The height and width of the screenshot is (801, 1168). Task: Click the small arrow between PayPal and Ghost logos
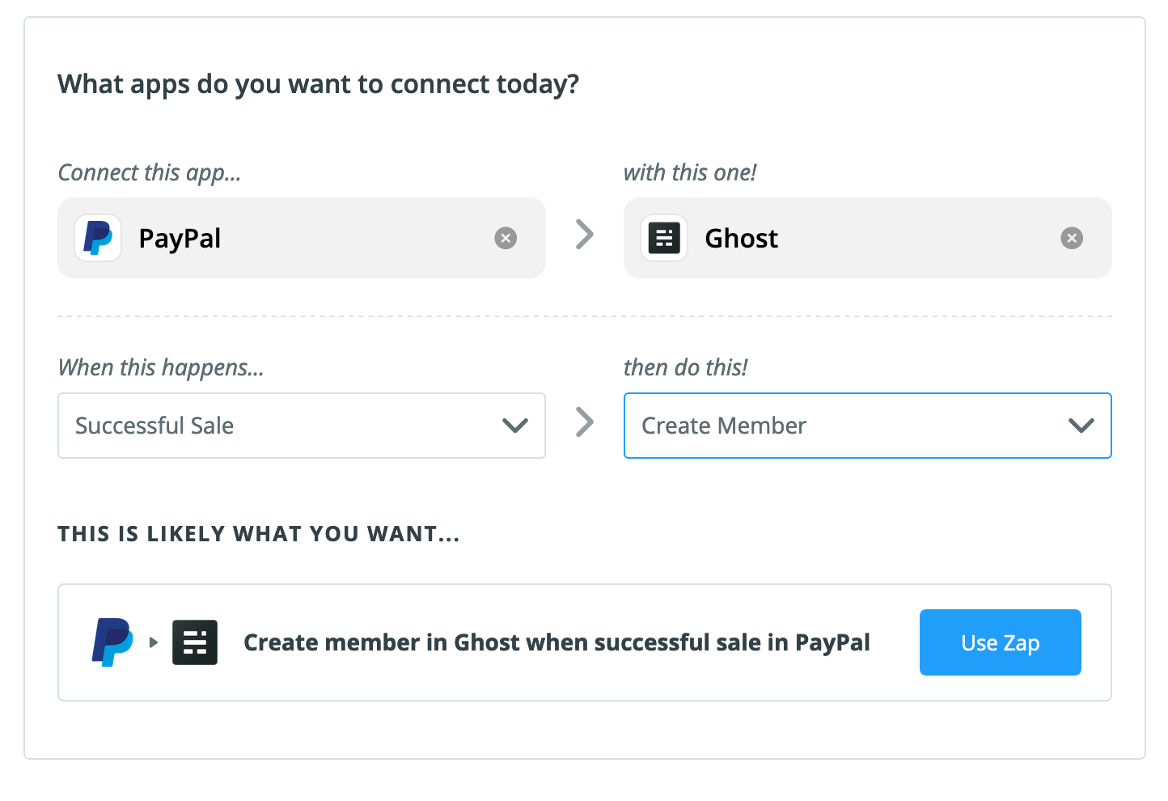click(154, 642)
